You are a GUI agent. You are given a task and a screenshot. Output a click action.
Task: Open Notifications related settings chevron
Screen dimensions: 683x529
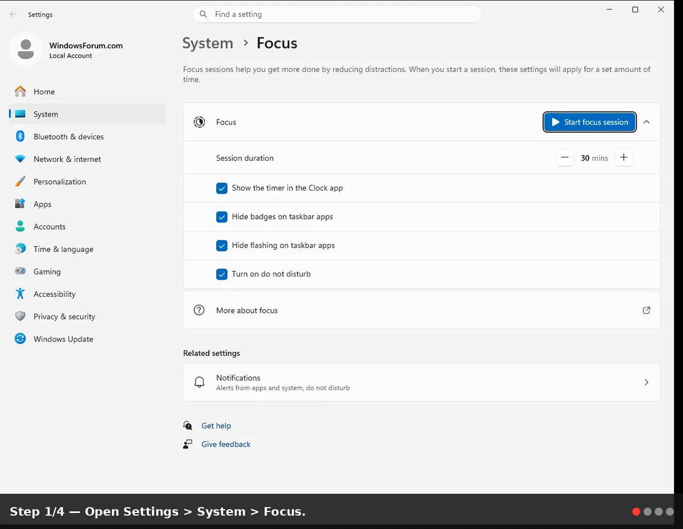point(646,382)
